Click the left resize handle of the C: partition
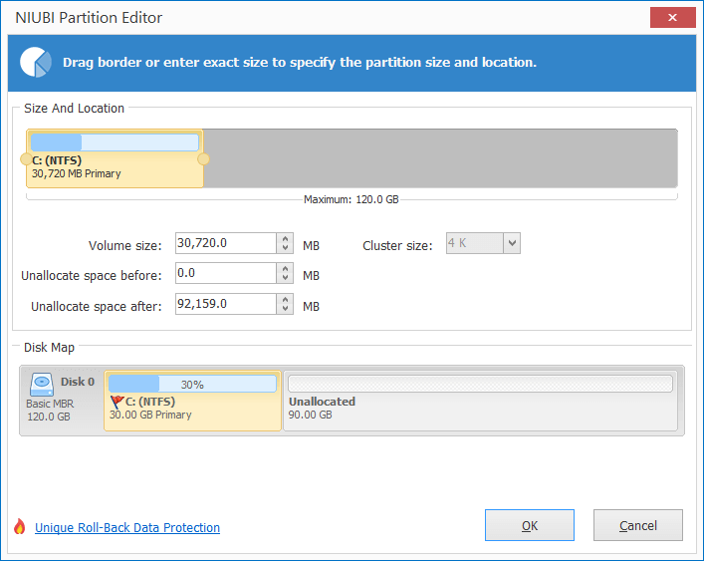Screen dimensions: 704x561 point(26,159)
